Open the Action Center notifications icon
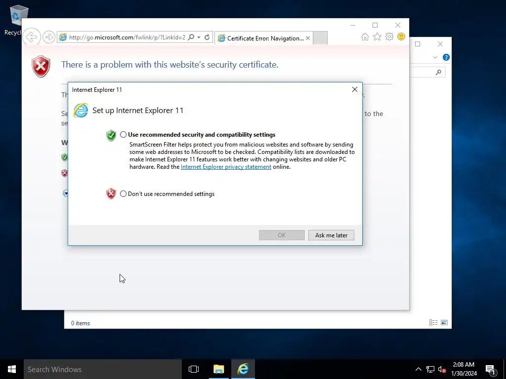The height and width of the screenshot is (379, 506). [491, 369]
